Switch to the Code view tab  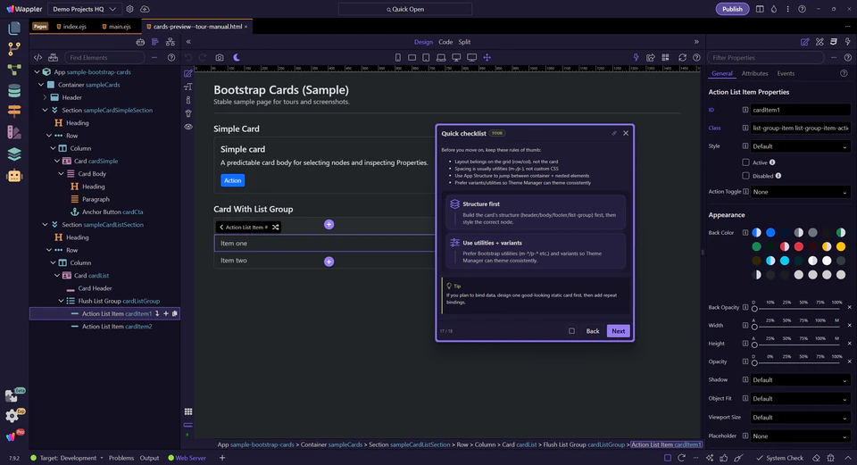[x=445, y=42]
